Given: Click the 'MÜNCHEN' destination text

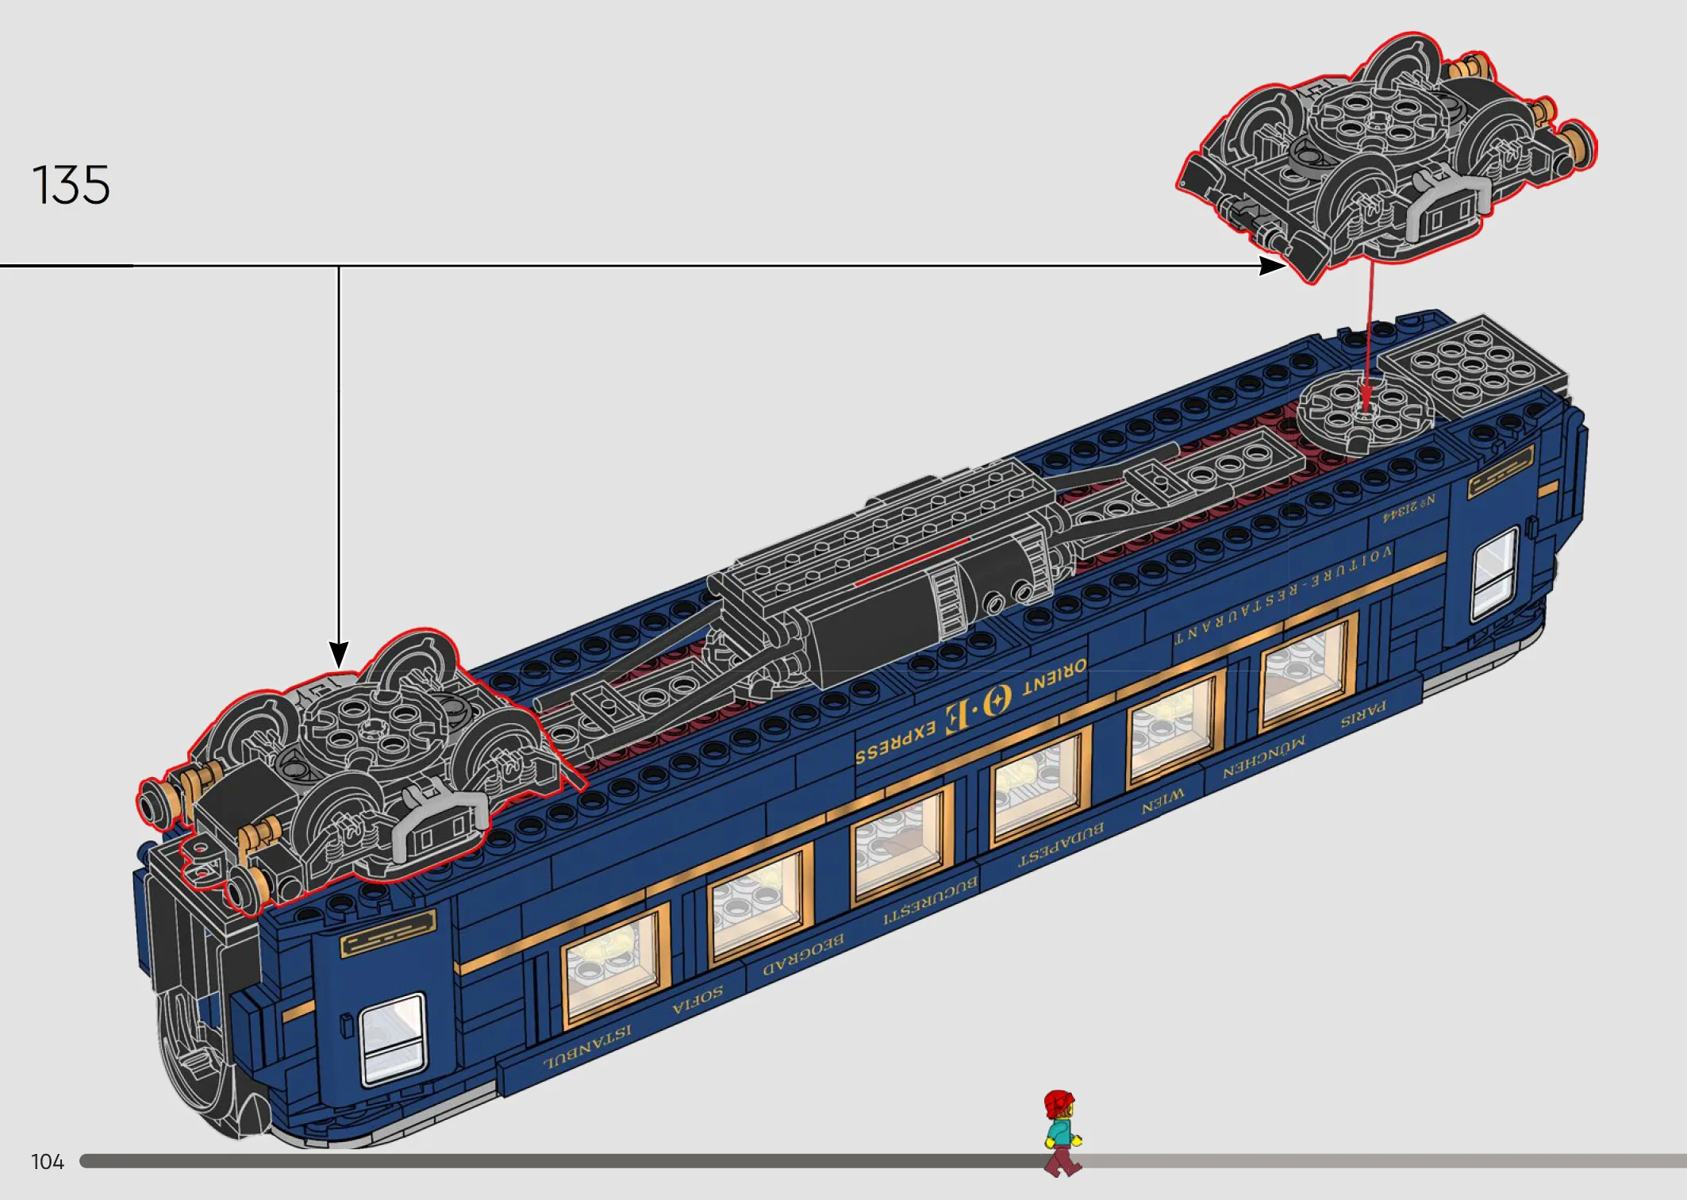Looking at the screenshot, I should point(1263,756).
